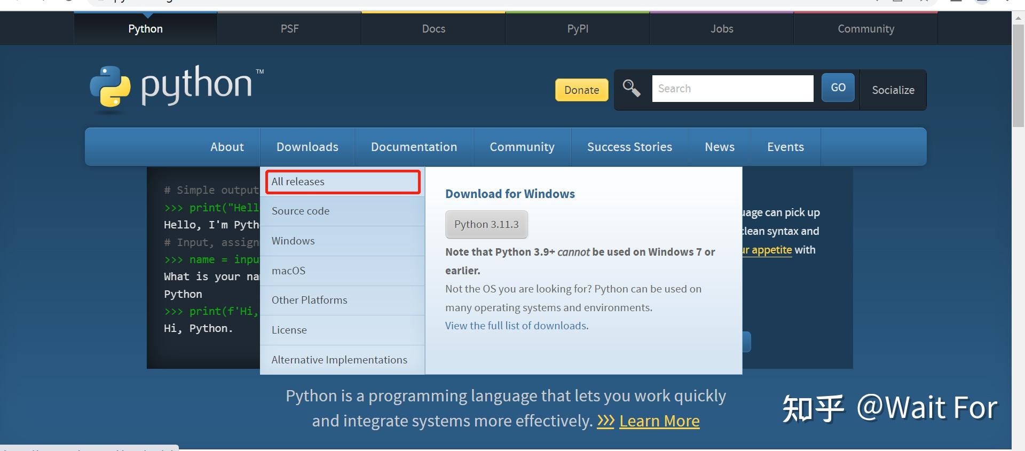Switch to the PyPI top tab
The height and width of the screenshot is (451, 1025).
coord(578,29)
